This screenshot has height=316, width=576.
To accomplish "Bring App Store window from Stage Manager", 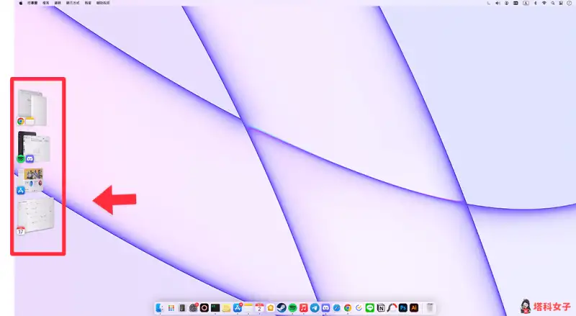I will tap(30, 181).
